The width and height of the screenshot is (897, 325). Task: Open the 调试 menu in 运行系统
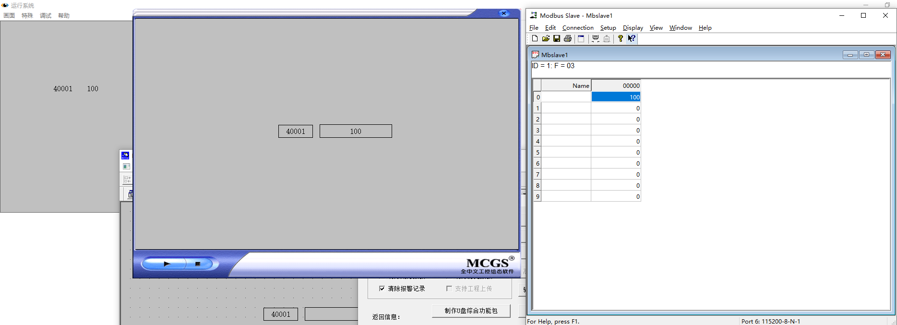coord(46,16)
